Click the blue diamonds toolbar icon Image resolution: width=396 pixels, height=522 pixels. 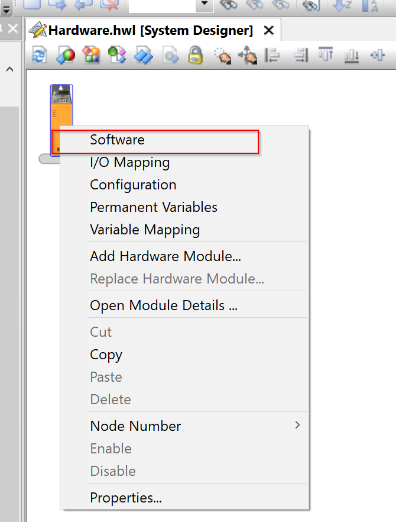point(143,55)
